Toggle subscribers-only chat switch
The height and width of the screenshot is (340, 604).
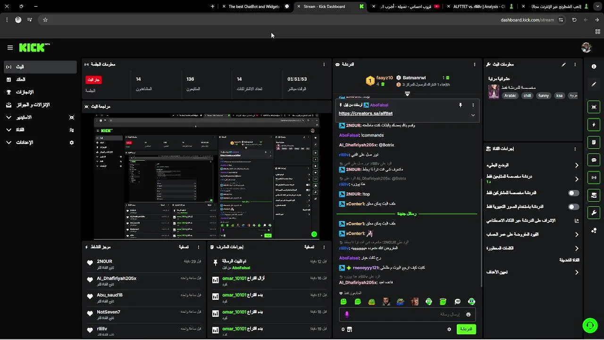[573, 193]
